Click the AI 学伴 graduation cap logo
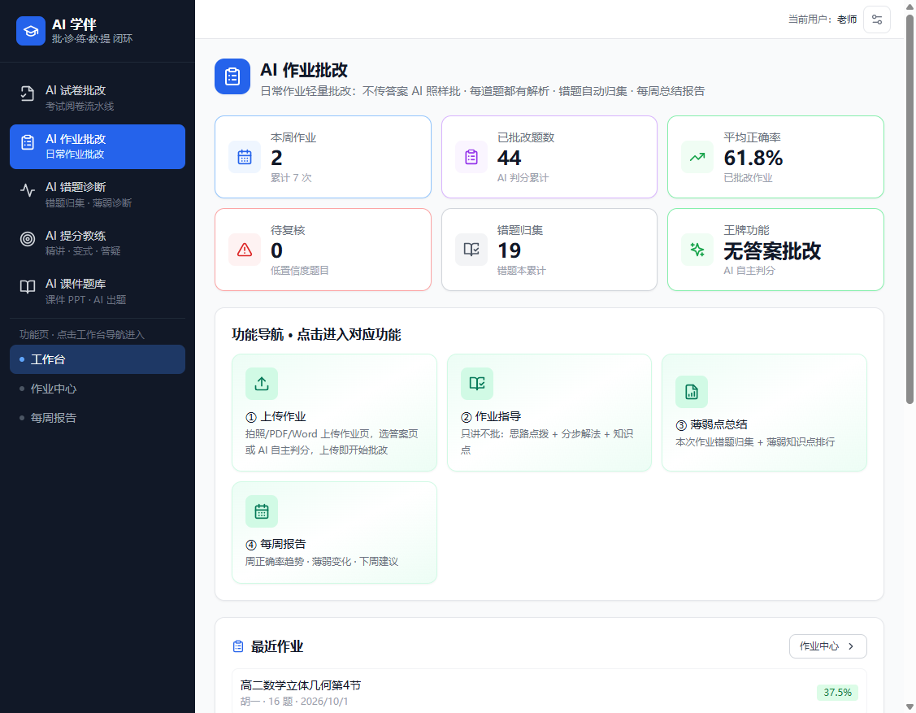The height and width of the screenshot is (713, 916). (30, 31)
